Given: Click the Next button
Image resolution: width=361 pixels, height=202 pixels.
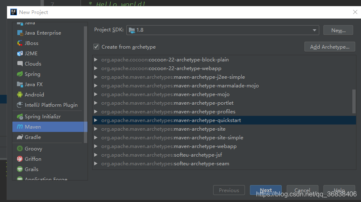Looking at the screenshot, I should point(266,190).
